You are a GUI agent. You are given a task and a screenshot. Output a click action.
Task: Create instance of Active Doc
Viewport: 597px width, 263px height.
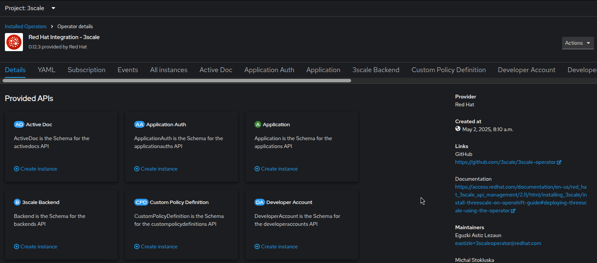click(36, 169)
